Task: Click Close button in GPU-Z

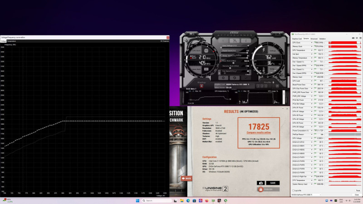Action: point(357,195)
